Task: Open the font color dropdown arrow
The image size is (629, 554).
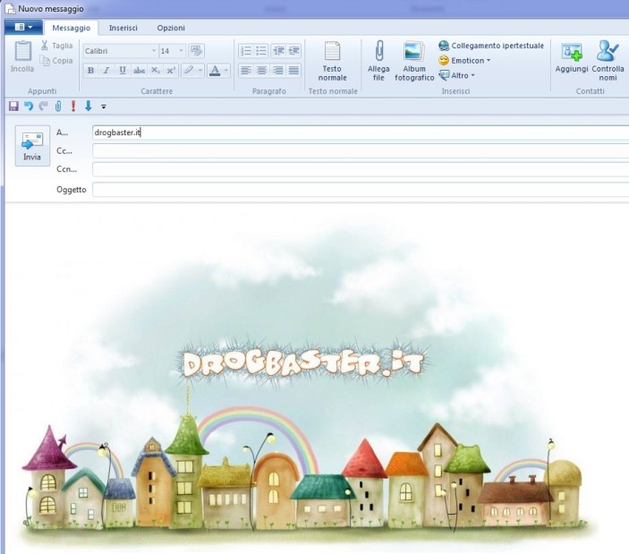Action: (x=226, y=71)
